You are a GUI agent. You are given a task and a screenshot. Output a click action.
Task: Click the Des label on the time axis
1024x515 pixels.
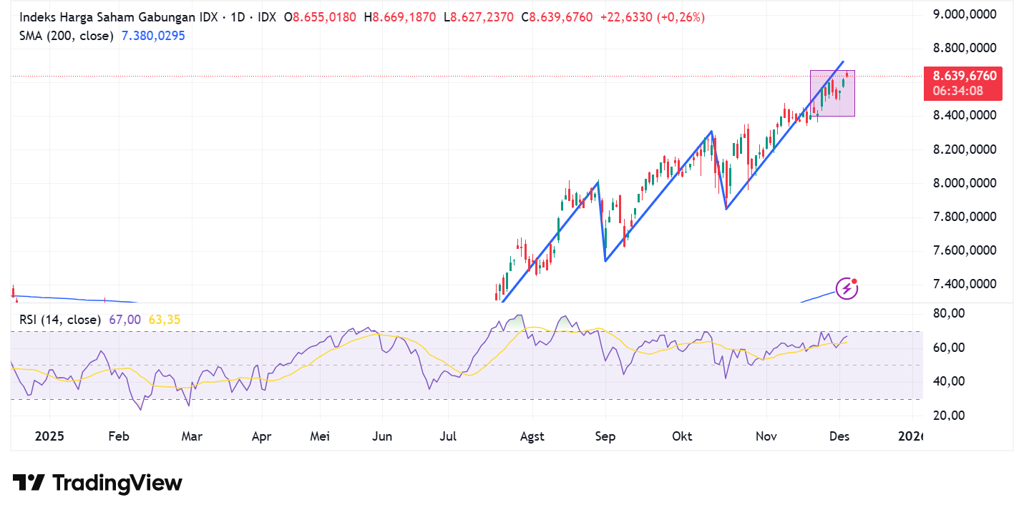tap(838, 436)
